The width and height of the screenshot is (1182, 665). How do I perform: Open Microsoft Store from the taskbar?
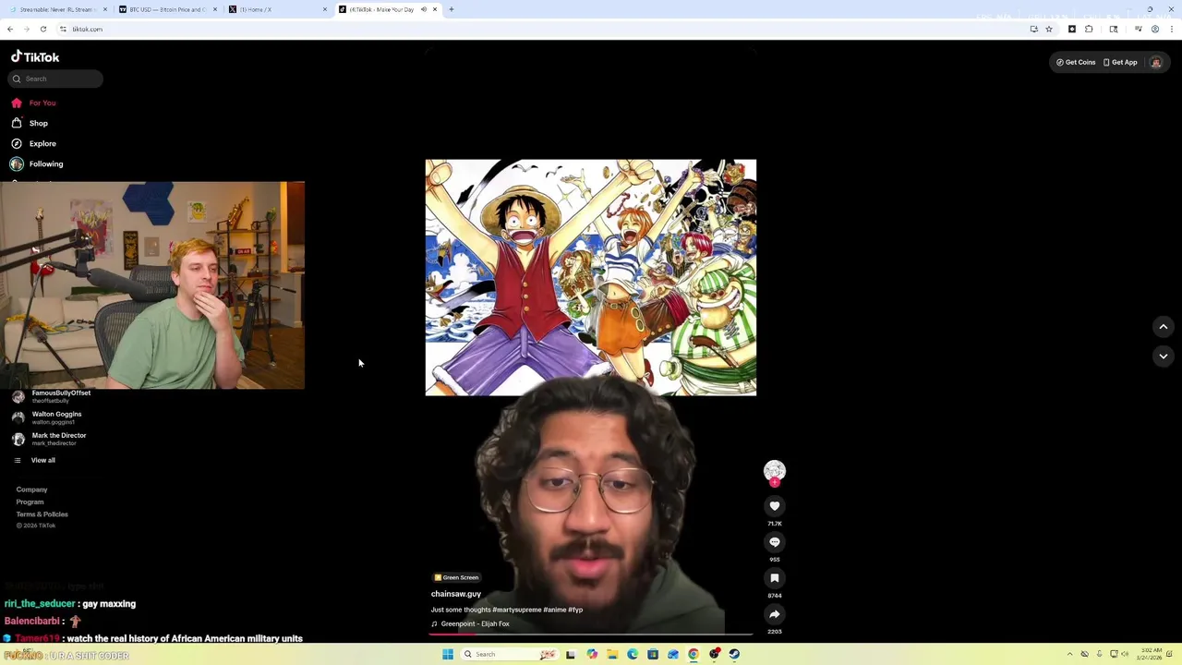(653, 654)
